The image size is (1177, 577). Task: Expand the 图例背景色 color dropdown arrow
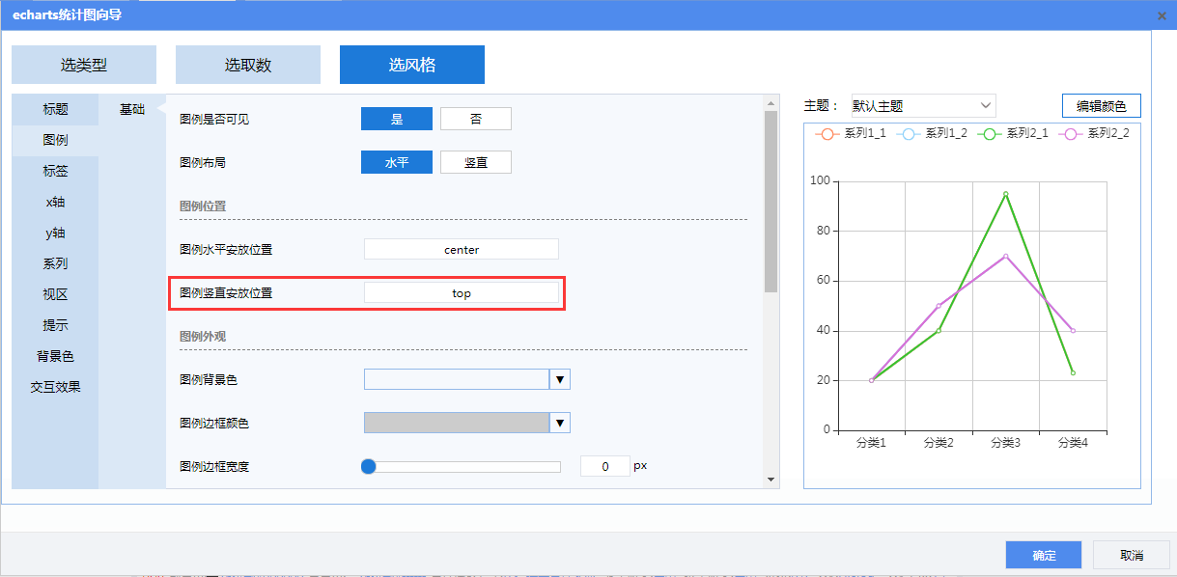(560, 380)
